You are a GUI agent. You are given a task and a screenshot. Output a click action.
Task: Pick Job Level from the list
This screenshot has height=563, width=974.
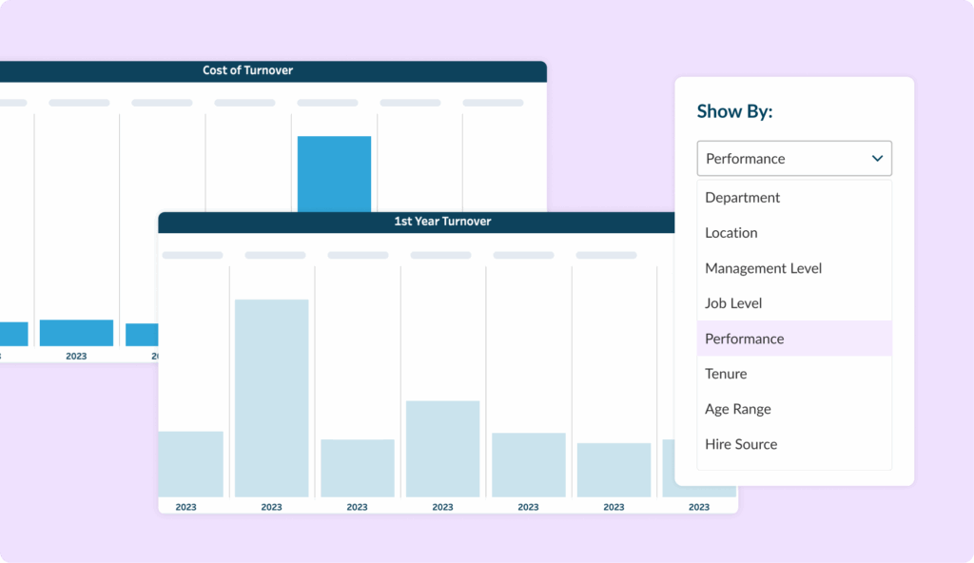(733, 303)
